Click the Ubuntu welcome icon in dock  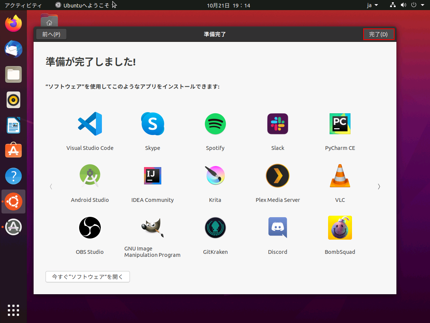[13, 202]
